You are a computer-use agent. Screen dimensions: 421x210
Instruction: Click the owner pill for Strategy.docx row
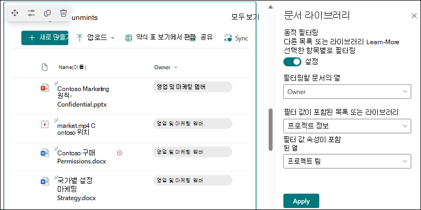[192, 180]
